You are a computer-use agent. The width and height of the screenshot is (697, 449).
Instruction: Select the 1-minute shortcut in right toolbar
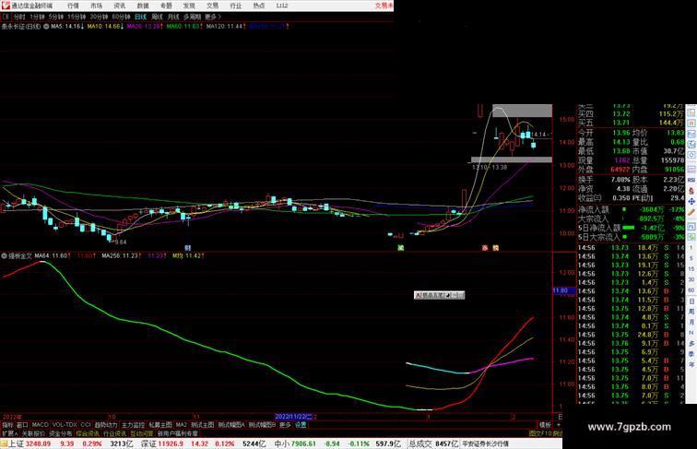tap(691, 248)
